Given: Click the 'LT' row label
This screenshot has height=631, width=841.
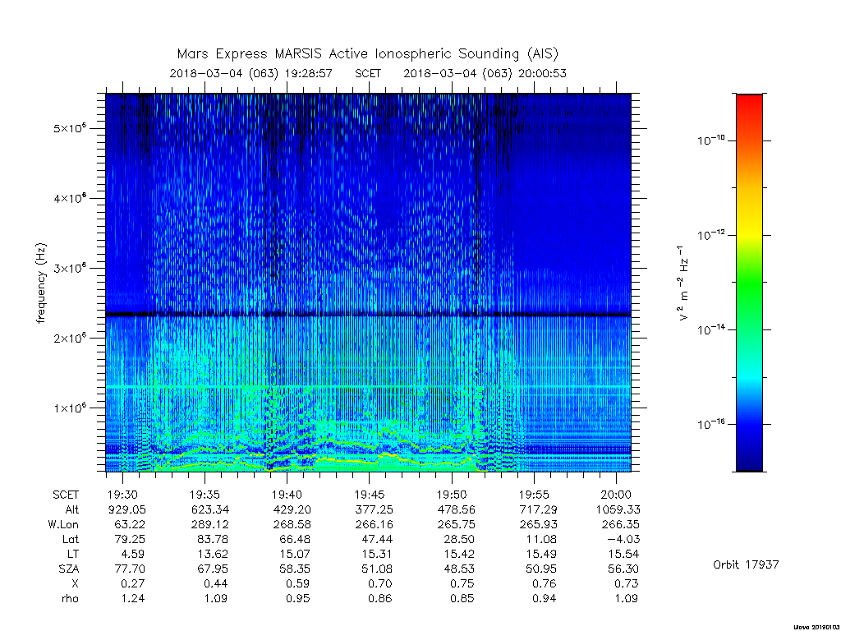Looking at the screenshot, I should coord(73,554).
